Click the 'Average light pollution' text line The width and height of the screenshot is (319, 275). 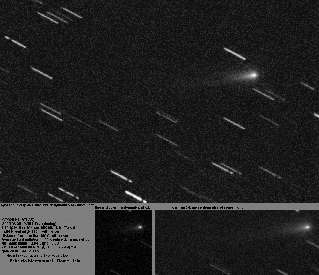point(46,239)
